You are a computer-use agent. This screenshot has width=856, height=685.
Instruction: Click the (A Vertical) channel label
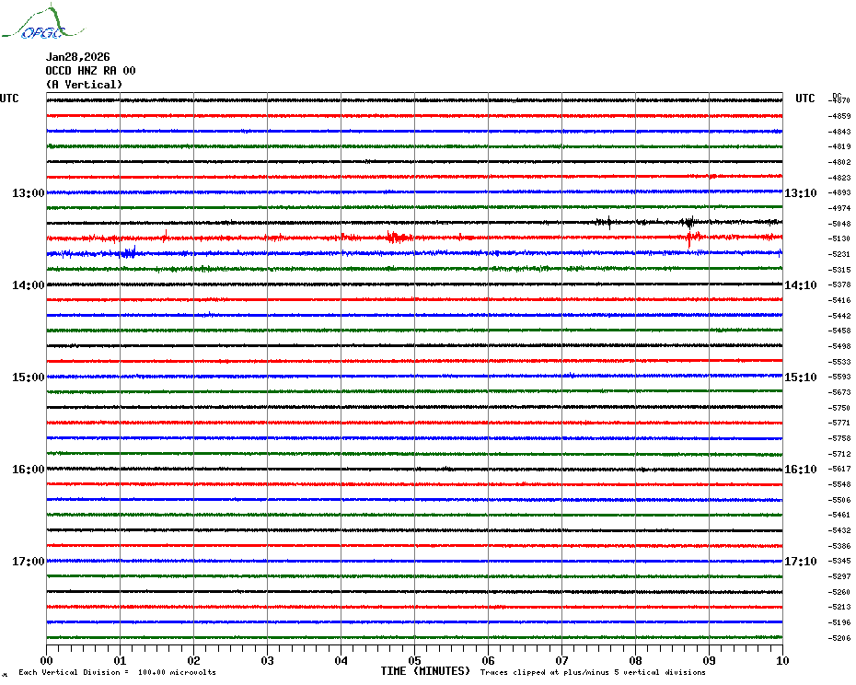(x=84, y=85)
